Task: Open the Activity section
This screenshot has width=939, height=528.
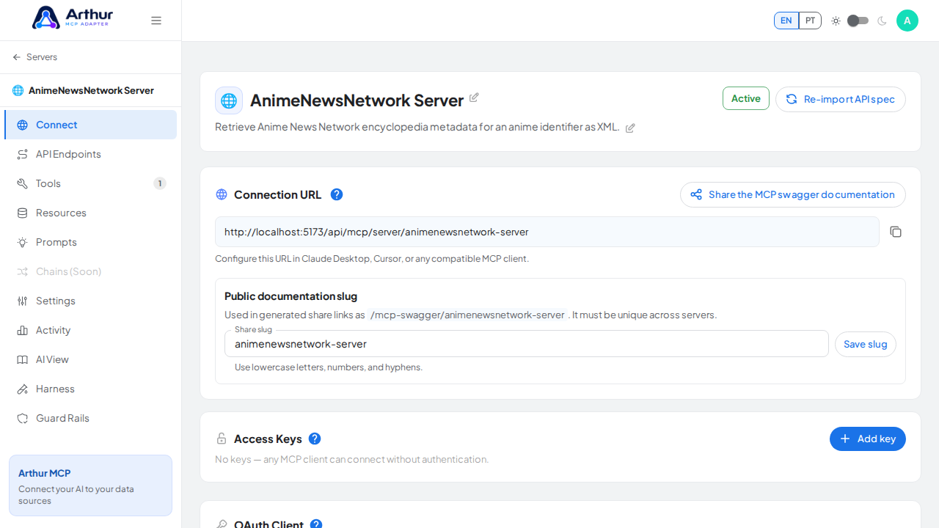Action: (x=91, y=330)
